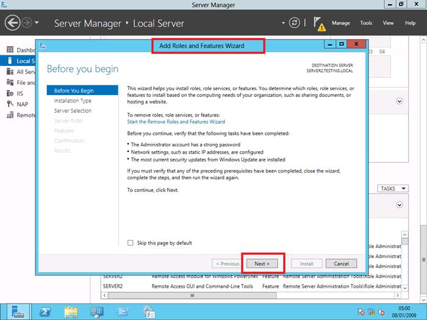Go back with the Server Manager back arrow
The height and width of the screenshot is (320, 427).
[13, 23]
